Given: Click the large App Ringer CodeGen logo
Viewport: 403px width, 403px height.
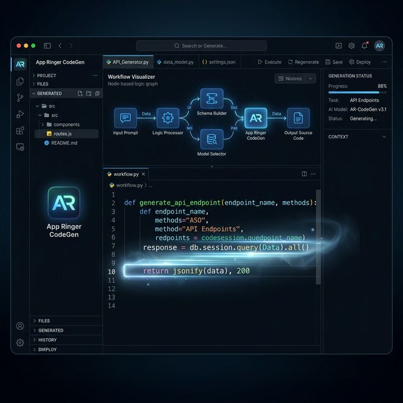Looking at the screenshot, I should point(64,203).
